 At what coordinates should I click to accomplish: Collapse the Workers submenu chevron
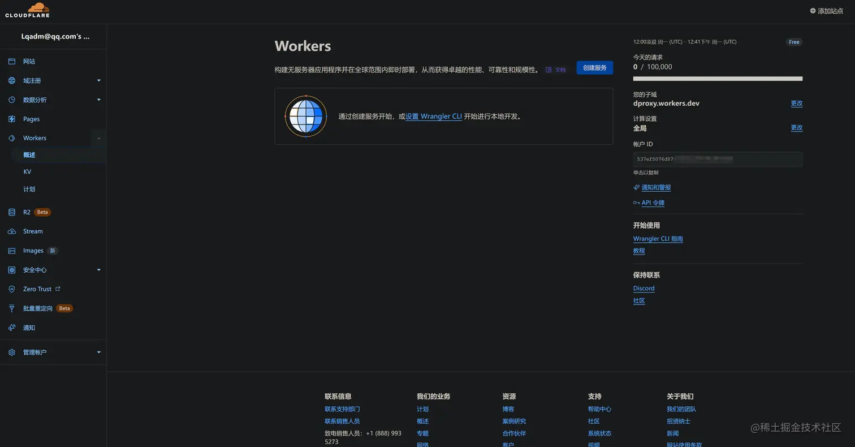point(98,138)
